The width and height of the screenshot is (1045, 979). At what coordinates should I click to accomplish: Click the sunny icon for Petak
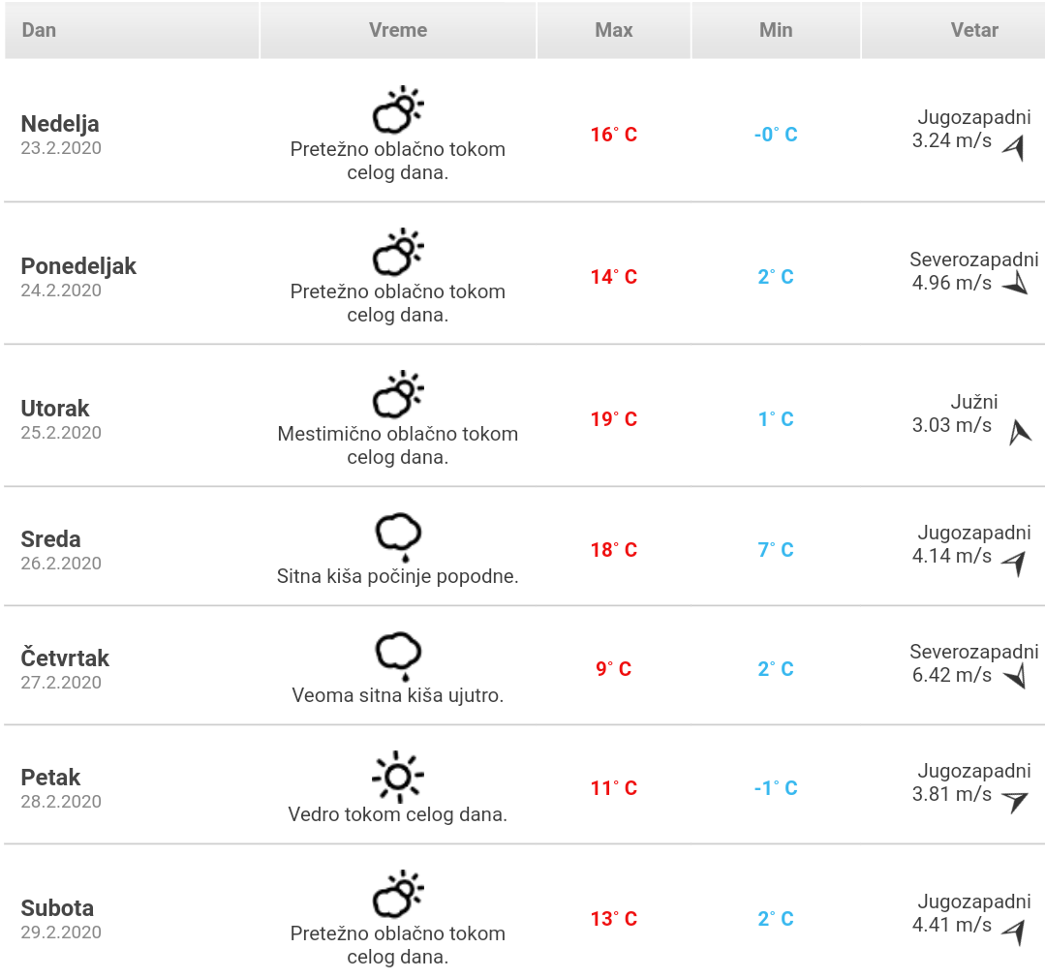point(398,777)
